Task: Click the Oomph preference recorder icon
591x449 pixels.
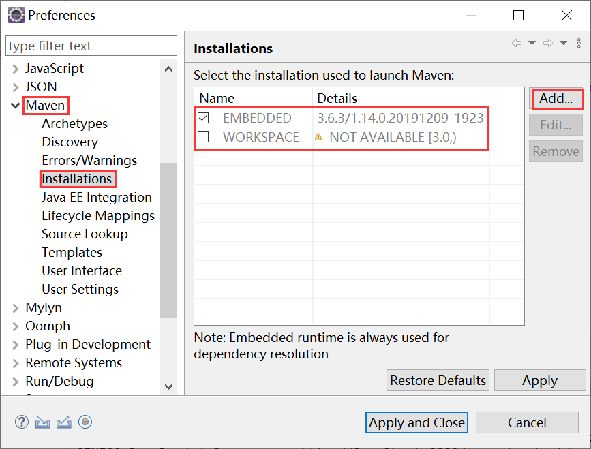Action: point(85,422)
